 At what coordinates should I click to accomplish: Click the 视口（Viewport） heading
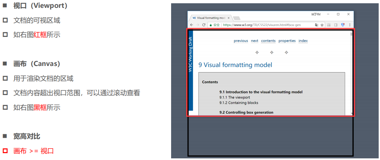[40, 6]
